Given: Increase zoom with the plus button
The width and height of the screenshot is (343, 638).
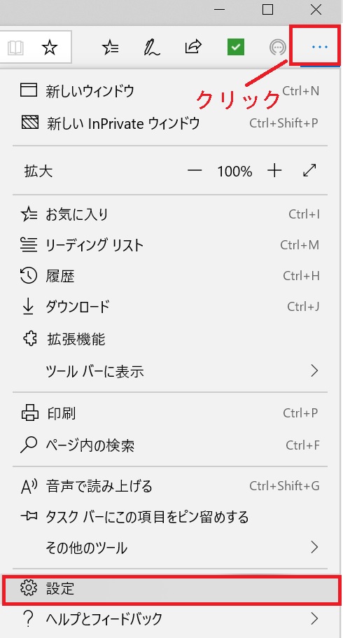Looking at the screenshot, I should point(274,171).
